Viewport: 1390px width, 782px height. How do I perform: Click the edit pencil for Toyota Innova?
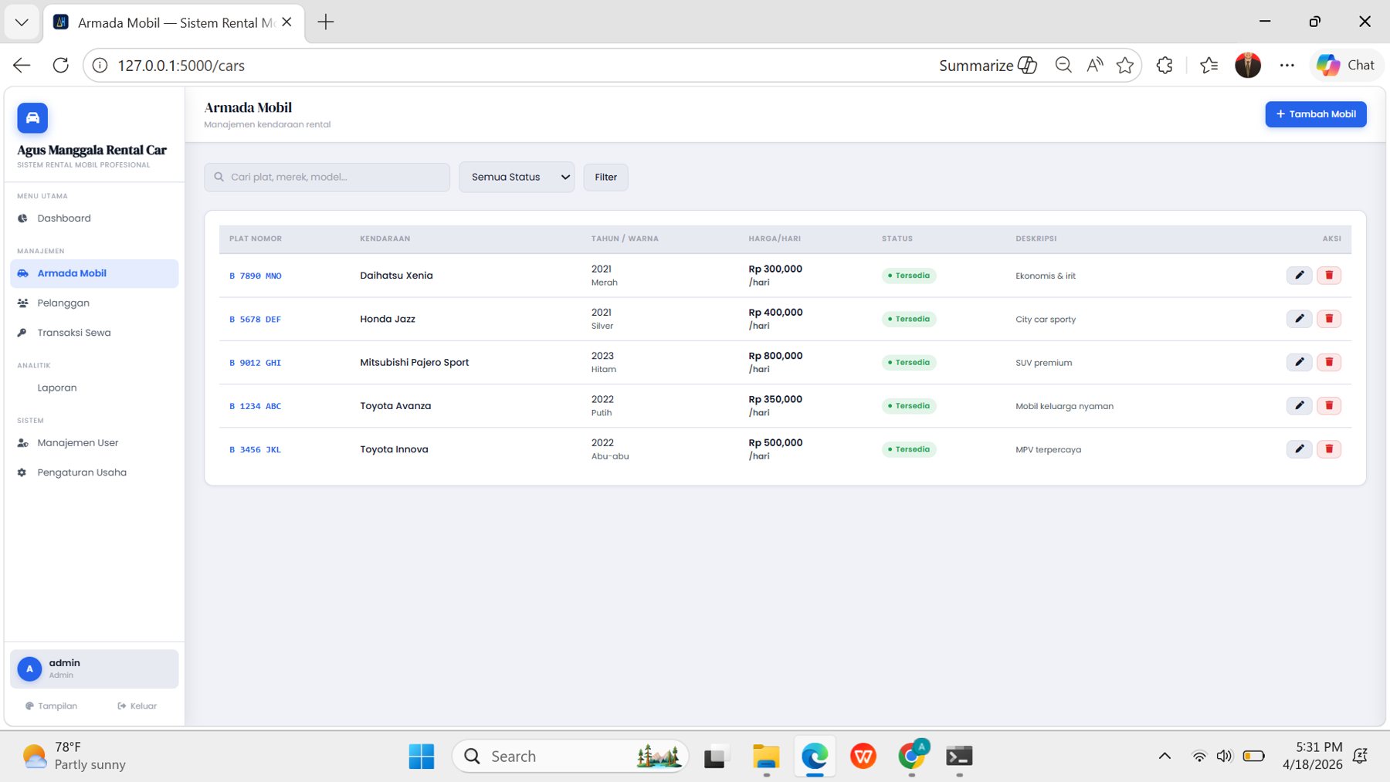click(1299, 449)
